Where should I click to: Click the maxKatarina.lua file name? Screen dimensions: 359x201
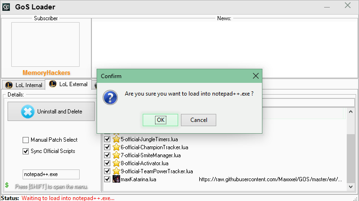pos(139,179)
